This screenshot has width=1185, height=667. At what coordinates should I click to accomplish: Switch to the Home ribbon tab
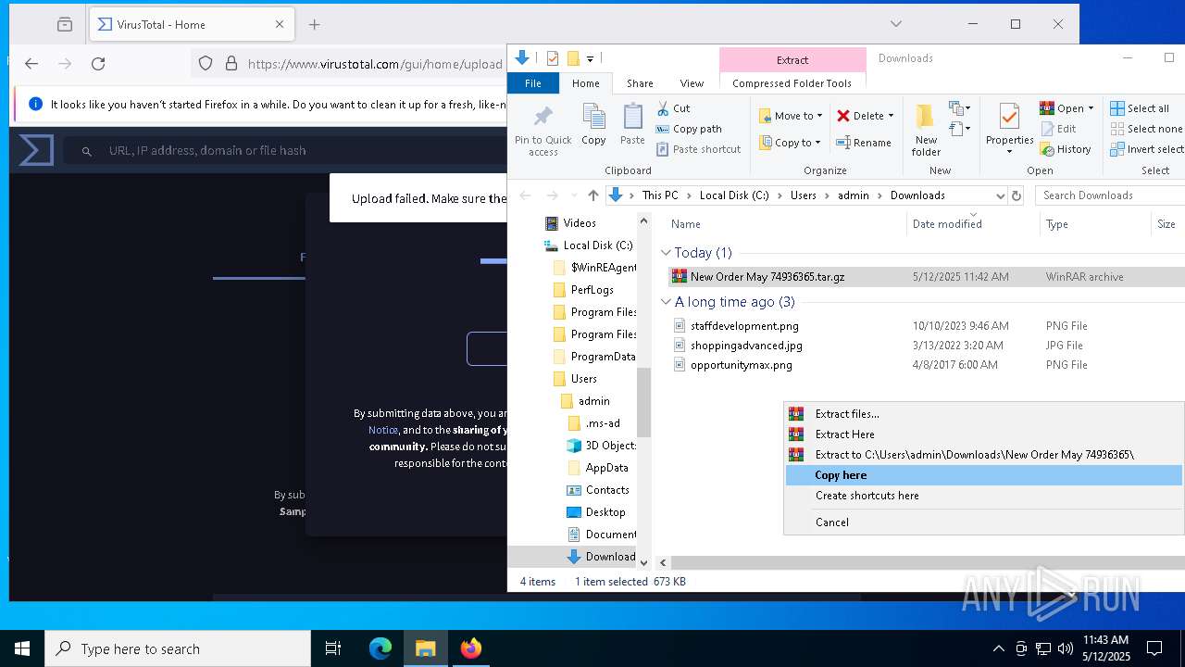point(586,83)
